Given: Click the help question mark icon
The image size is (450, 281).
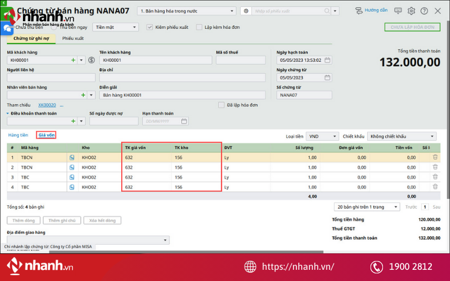Looking at the screenshot, I should click(x=424, y=11).
